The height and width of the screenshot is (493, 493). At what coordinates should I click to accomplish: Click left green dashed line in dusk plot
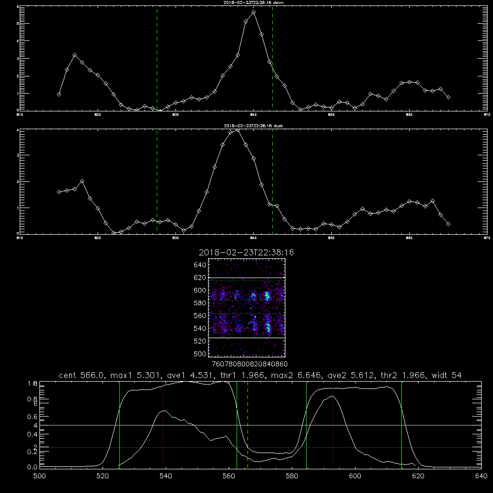(157, 181)
